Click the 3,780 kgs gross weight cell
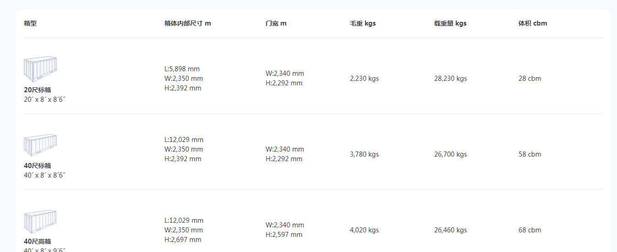 tap(364, 154)
